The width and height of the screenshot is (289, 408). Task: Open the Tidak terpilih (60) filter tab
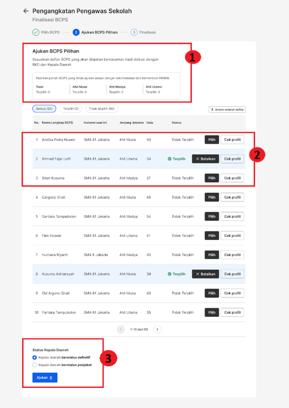[x=102, y=108]
